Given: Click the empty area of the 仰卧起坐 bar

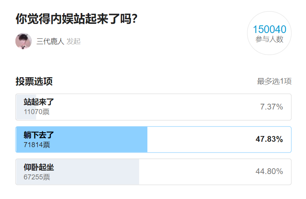Looking at the screenshot, I should pos(193,171).
